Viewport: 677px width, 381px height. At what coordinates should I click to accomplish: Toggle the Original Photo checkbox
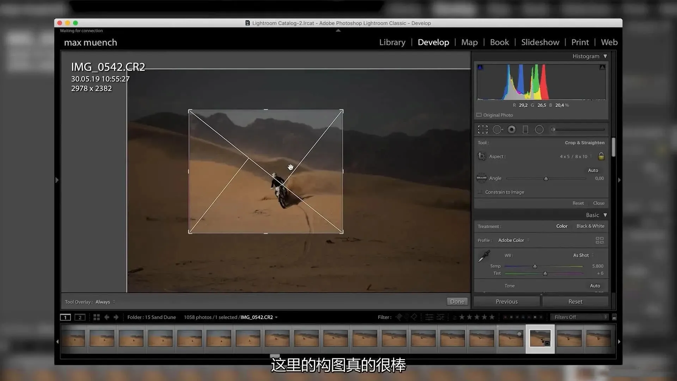tap(479, 115)
